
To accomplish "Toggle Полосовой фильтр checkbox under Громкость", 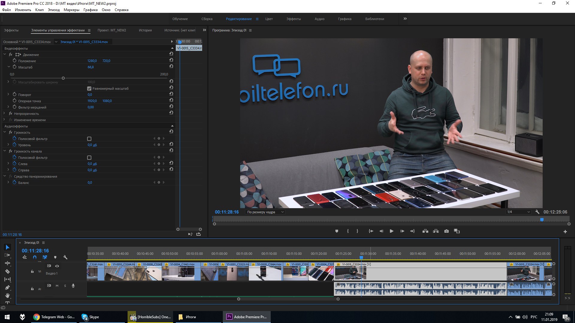I will tap(89, 139).
